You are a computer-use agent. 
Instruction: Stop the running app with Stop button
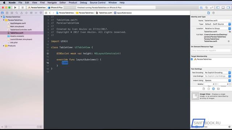coord(22,8)
